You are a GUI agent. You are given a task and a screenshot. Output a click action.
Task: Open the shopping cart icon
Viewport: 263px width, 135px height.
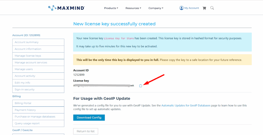(x=204, y=8)
